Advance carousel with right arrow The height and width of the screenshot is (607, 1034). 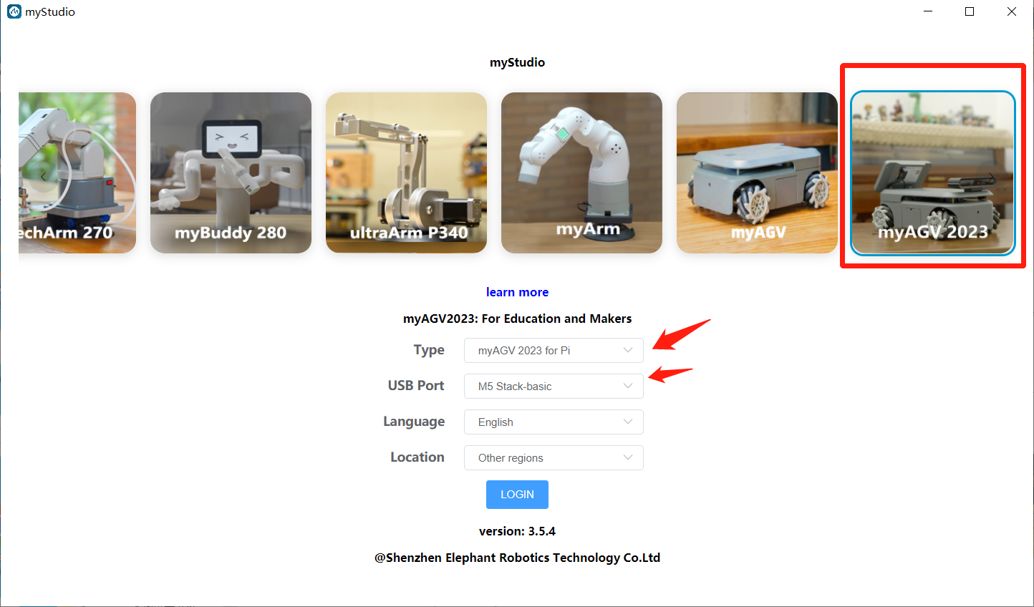click(x=992, y=177)
